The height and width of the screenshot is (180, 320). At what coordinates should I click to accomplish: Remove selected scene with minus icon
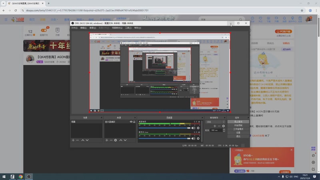click(x=78, y=140)
